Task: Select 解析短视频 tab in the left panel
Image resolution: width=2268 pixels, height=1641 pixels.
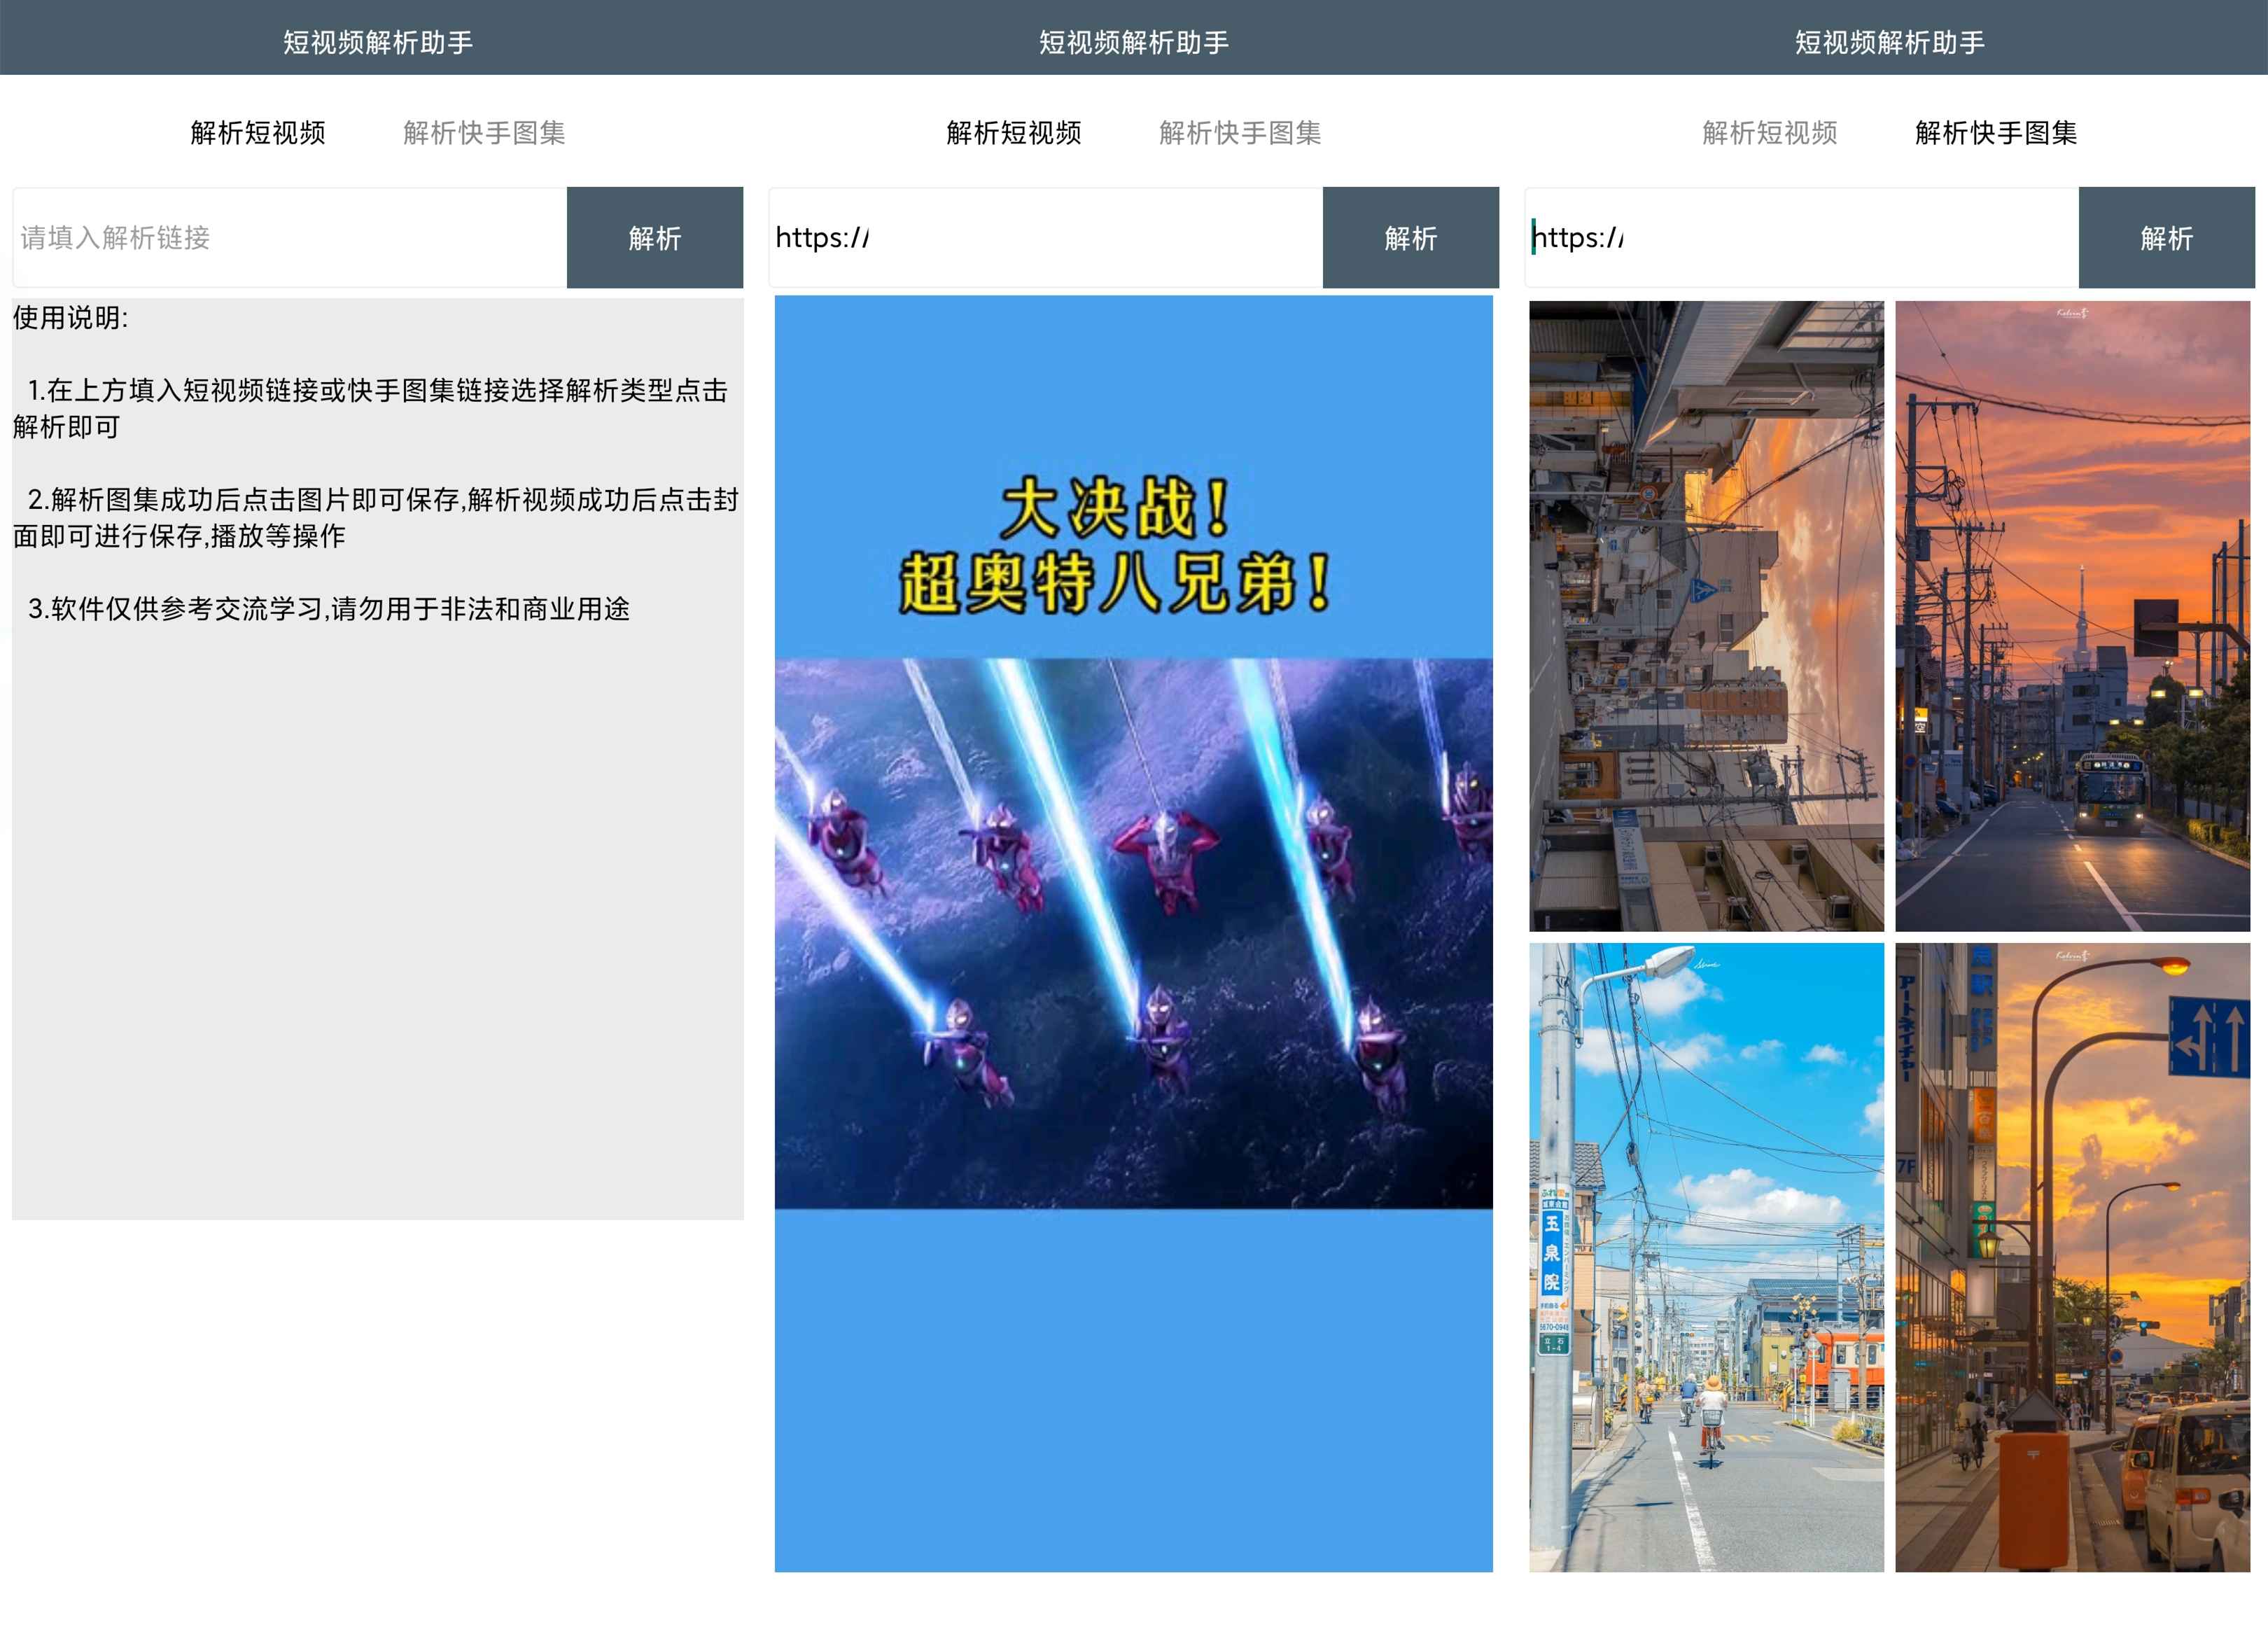Action: [x=258, y=133]
